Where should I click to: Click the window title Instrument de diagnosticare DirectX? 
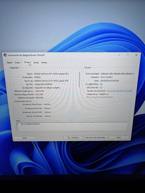26,55
